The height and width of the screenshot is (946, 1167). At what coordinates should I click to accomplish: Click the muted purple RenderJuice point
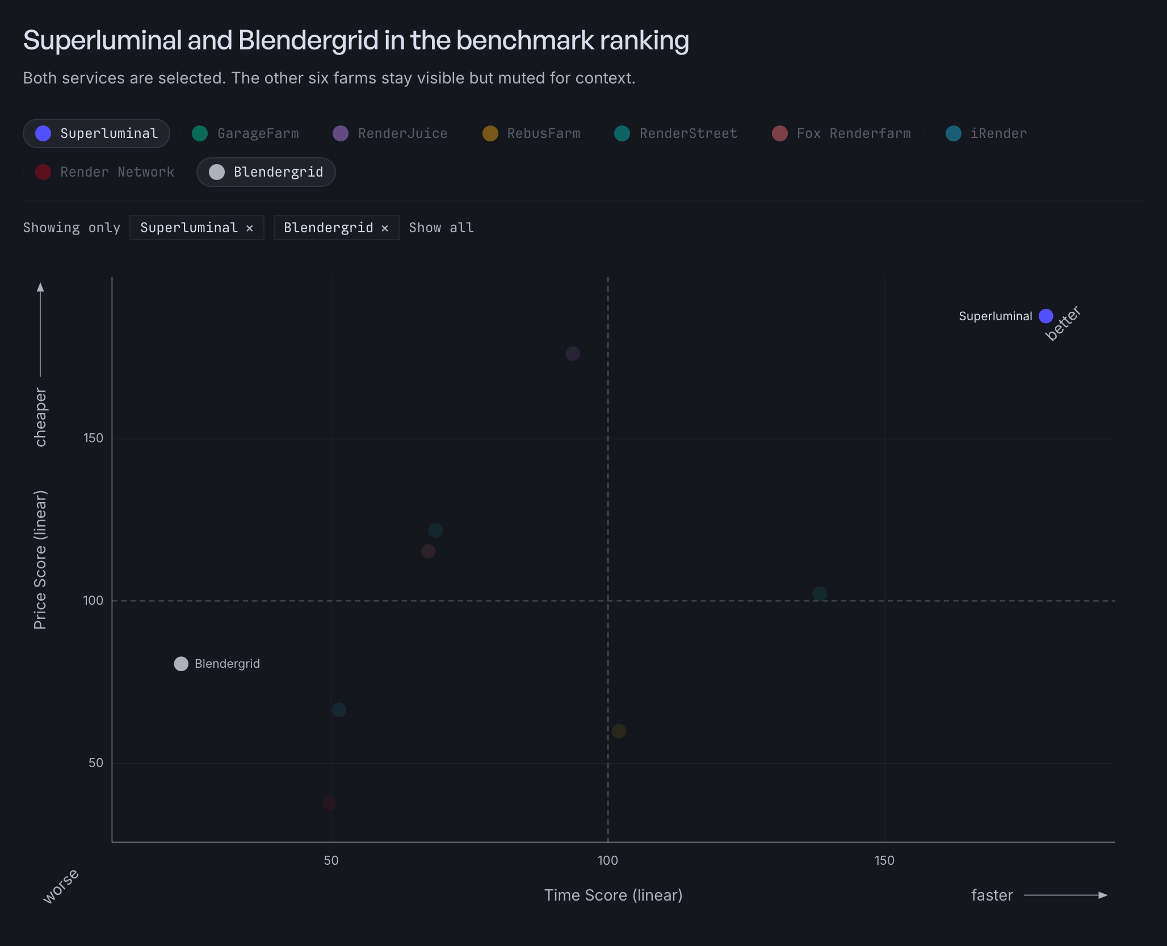[x=573, y=354]
